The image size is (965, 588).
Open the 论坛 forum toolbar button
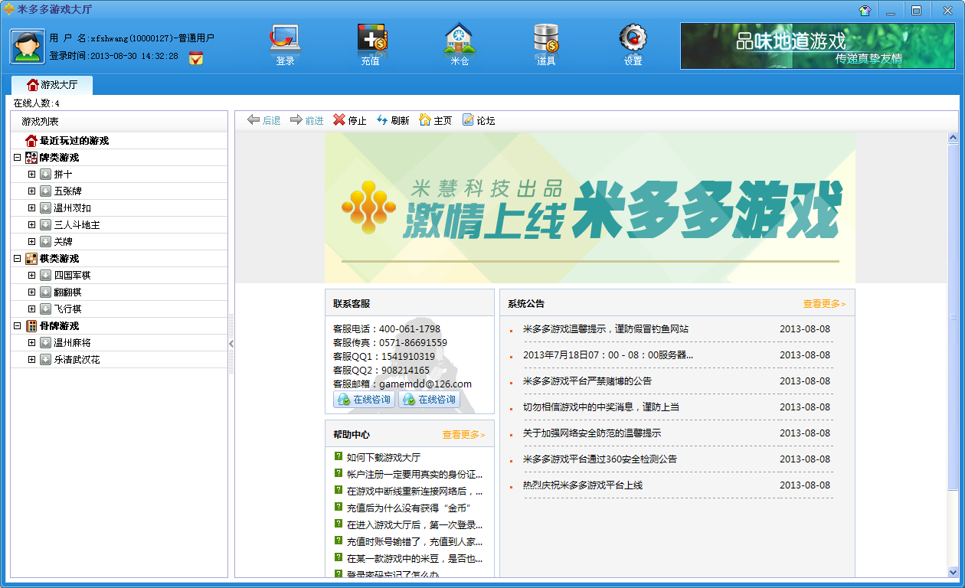tap(479, 120)
